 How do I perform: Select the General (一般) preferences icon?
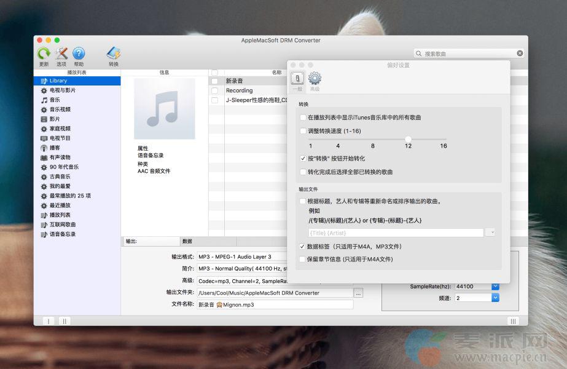tap(297, 79)
